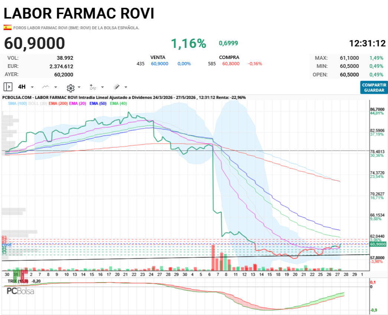Open the line chart type icon

tap(46, 87)
